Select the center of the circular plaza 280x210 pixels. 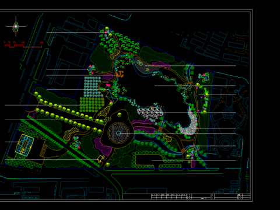(118, 133)
